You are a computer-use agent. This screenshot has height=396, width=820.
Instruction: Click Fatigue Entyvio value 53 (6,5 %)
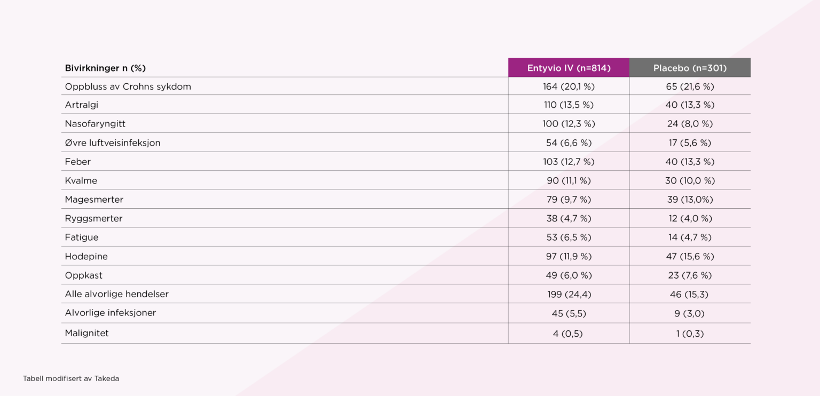click(x=569, y=237)
